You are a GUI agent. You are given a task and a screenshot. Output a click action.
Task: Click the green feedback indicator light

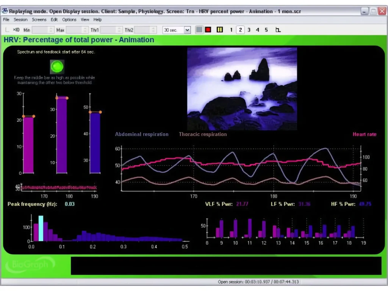(x=57, y=67)
